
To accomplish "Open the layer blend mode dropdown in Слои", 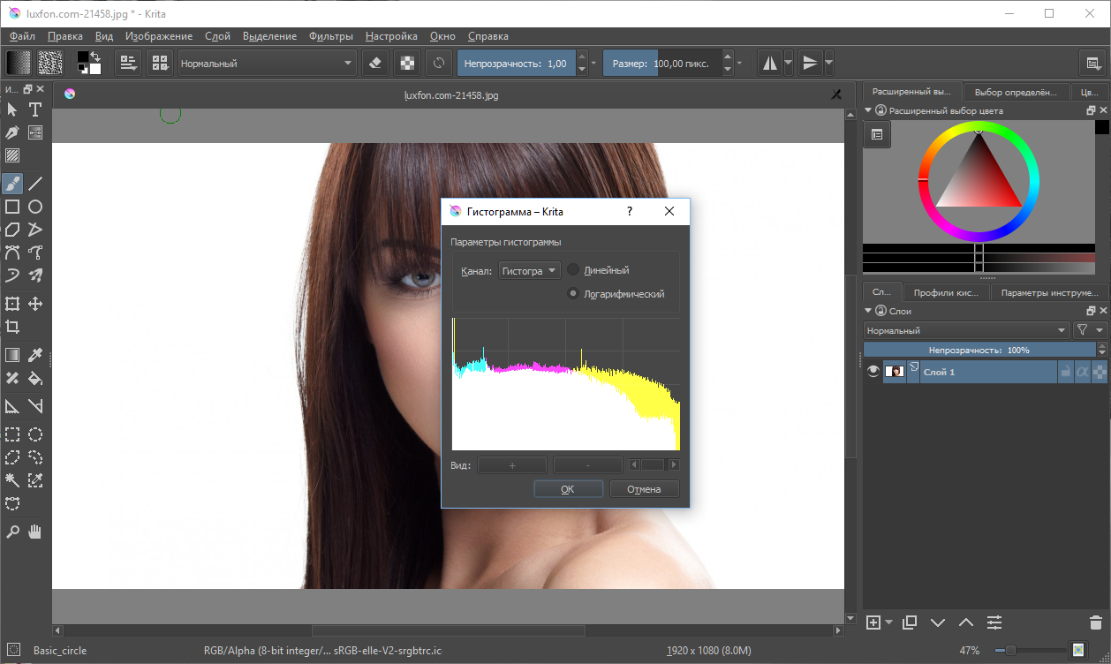I will point(966,330).
